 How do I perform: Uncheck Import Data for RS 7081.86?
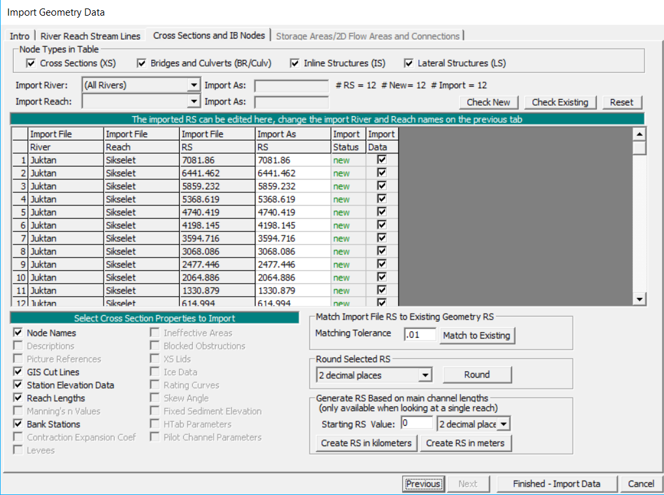coord(382,160)
